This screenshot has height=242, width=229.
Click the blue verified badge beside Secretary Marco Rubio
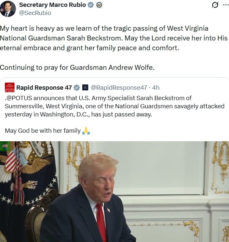[x=91, y=5]
